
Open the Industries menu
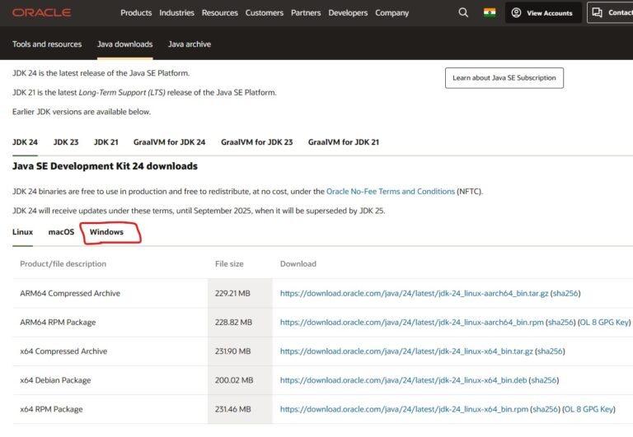(176, 13)
